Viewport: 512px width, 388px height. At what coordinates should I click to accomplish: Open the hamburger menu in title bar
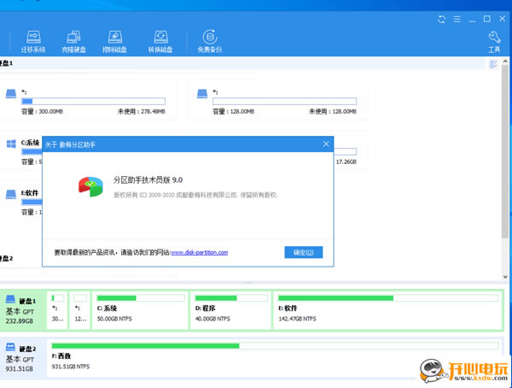457,20
